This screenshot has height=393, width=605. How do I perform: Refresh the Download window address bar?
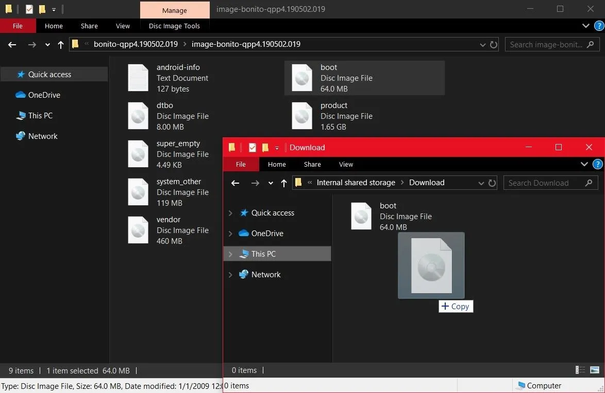point(492,183)
